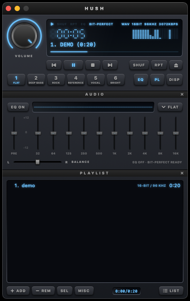Toggle repeat with the RPT button

(x=159, y=65)
